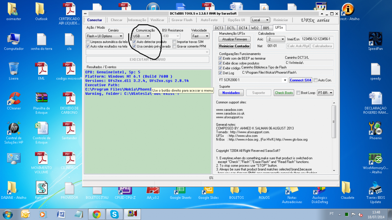Open the Lixeira recycle bin
Image resolution: width=392 pixels, height=220 pixels.
click(x=14, y=71)
